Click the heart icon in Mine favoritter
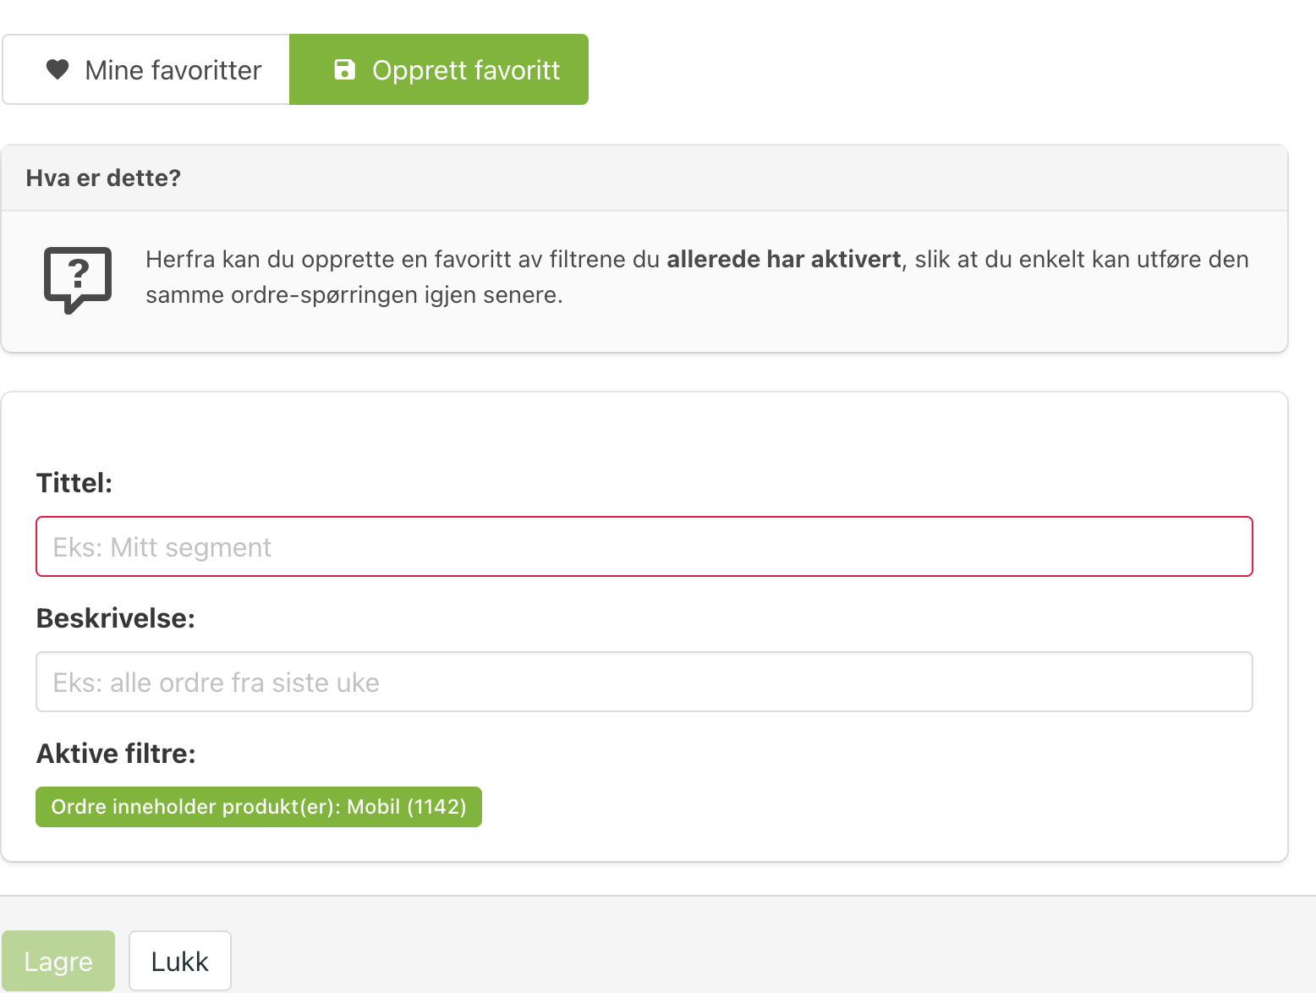The width and height of the screenshot is (1316, 993). (x=58, y=69)
